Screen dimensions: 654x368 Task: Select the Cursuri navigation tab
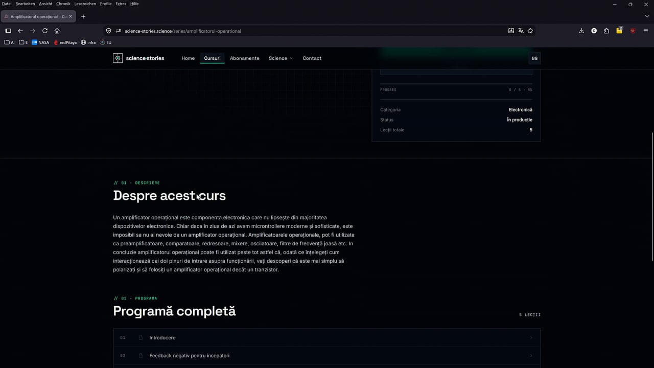pos(212,58)
